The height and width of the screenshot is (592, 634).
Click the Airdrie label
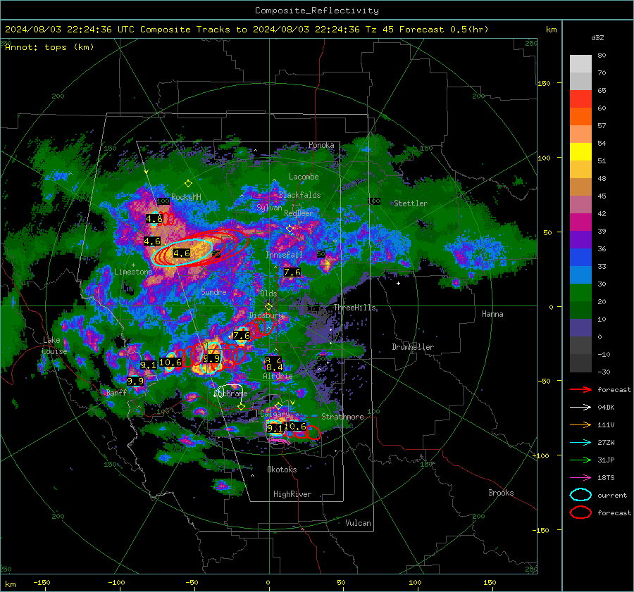[278, 376]
